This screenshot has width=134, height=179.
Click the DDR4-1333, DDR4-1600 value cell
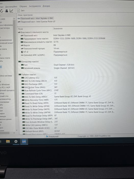pos(79,38)
